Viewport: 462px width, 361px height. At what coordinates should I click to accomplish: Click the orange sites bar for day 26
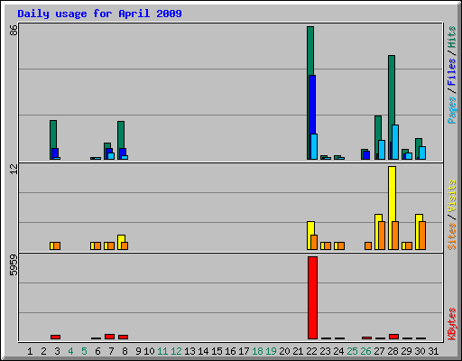point(368,245)
